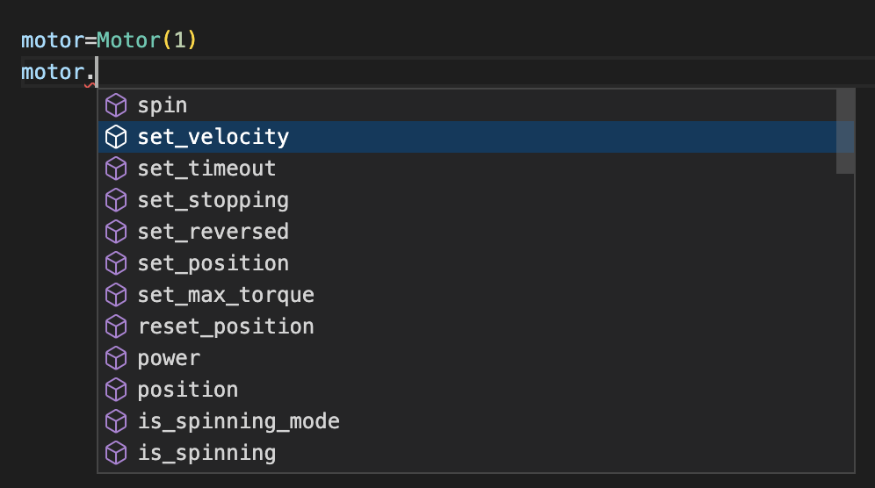This screenshot has width=875, height=488.
Task: Insert the set_stopping method suggestion
Action: (x=213, y=200)
